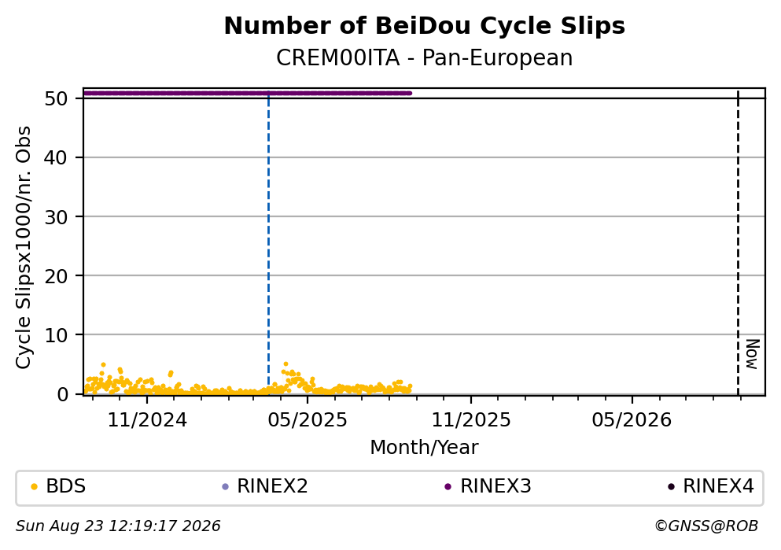Click the rotated Now label
The height and width of the screenshot is (550, 781).
pyautogui.click(x=753, y=354)
